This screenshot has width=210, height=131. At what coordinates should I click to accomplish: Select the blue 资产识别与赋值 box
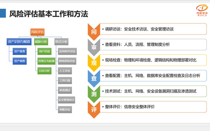(x=19, y=42)
